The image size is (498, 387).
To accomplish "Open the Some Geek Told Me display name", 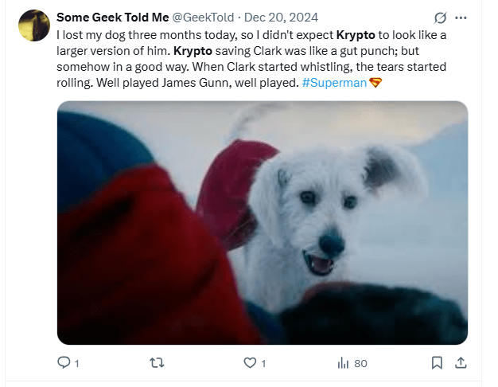I will click(x=112, y=18).
